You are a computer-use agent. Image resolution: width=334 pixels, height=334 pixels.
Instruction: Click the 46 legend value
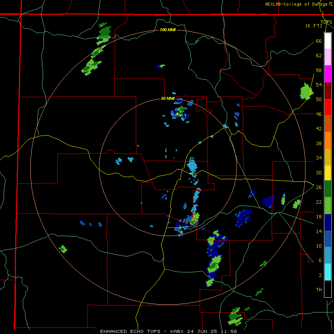tap(319, 114)
